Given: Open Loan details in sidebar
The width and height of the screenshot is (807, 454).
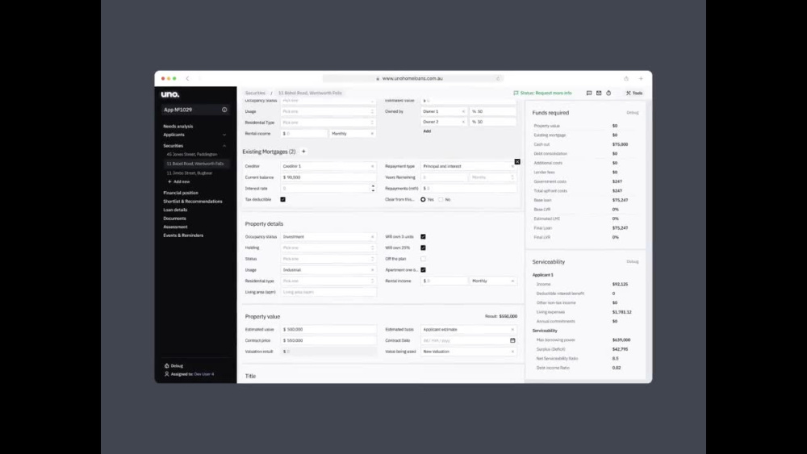Looking at the screenshot, I should click(175, 210).
